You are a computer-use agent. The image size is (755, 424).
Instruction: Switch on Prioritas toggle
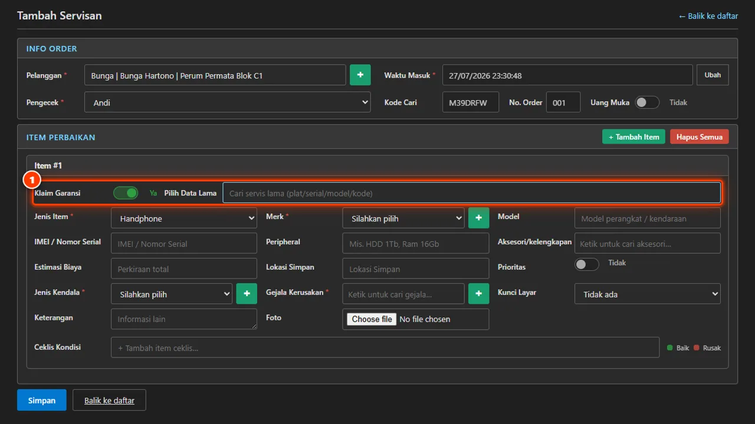pos(587,264)
